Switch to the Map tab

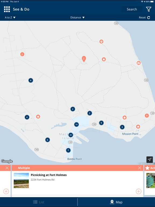pyautogui.click(x=116, y=202)
